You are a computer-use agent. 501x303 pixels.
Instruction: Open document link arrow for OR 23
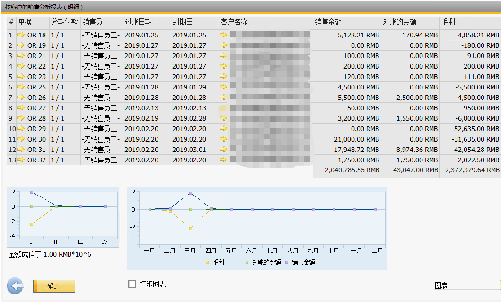21,76
